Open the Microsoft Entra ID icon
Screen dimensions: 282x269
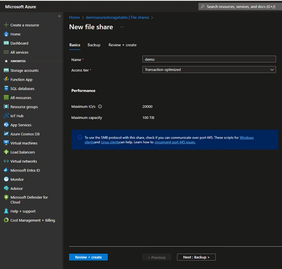(6, 170)
